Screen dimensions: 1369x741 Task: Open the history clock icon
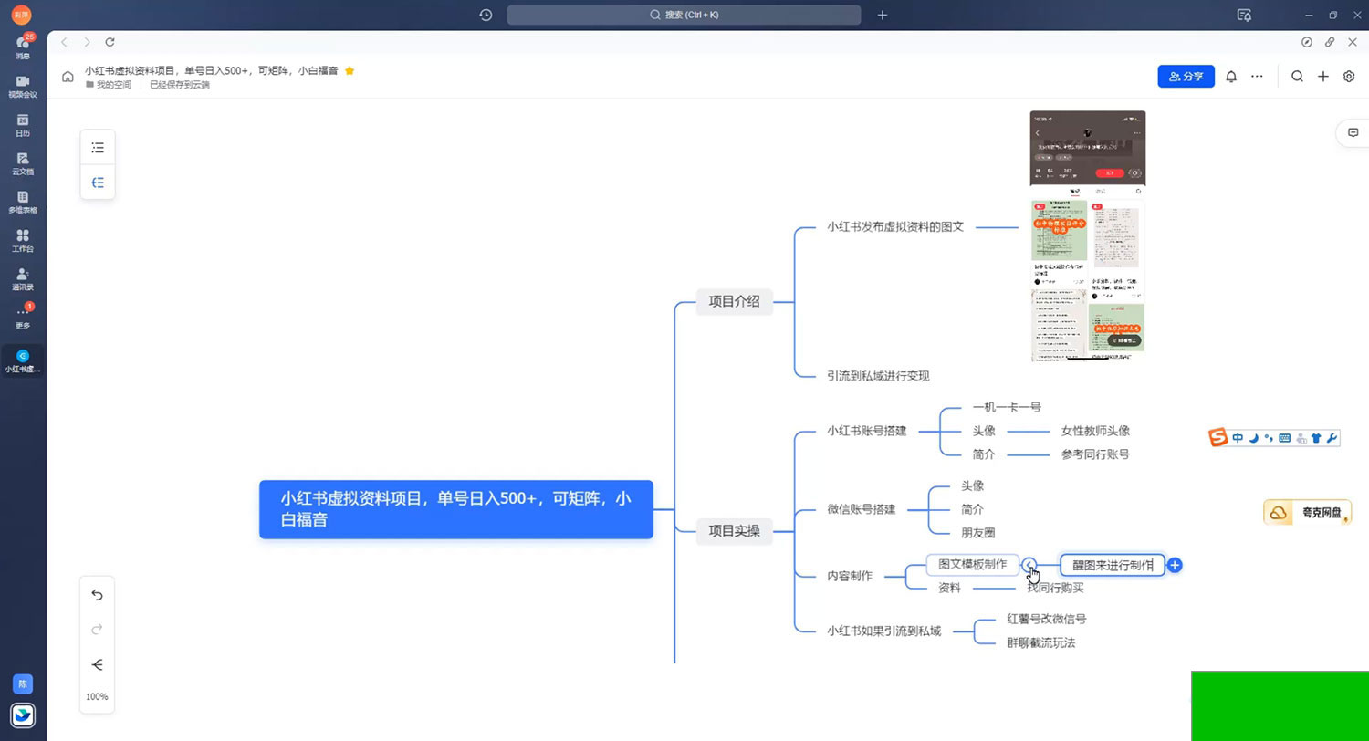click(486, 15)
